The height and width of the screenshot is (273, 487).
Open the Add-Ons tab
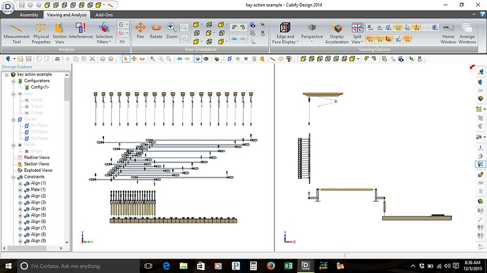pos(104,15)
